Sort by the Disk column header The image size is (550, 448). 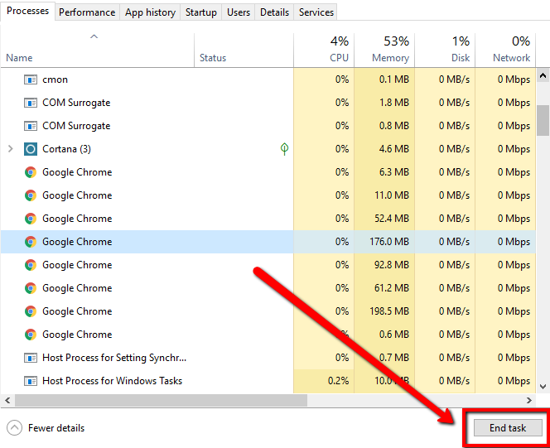pyautogui.click(x=445, y=50)
